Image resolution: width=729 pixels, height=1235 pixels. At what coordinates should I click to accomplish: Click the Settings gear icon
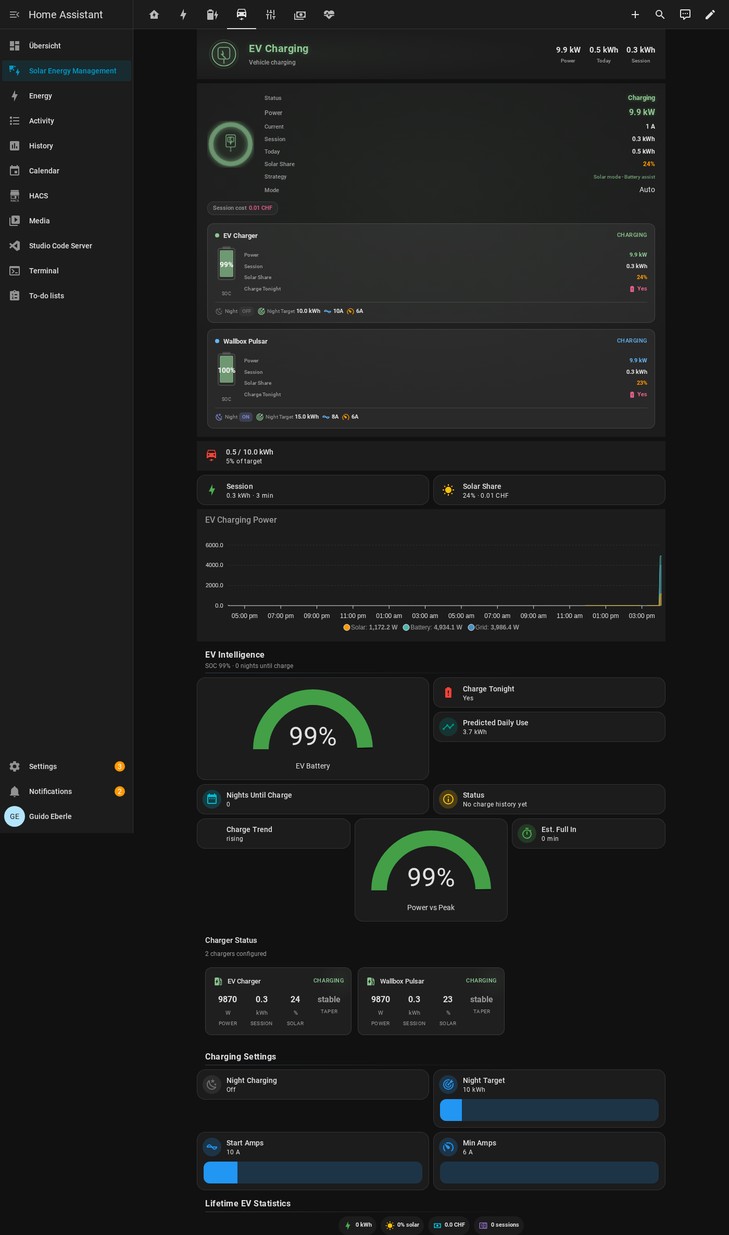(x=15, y=766)
